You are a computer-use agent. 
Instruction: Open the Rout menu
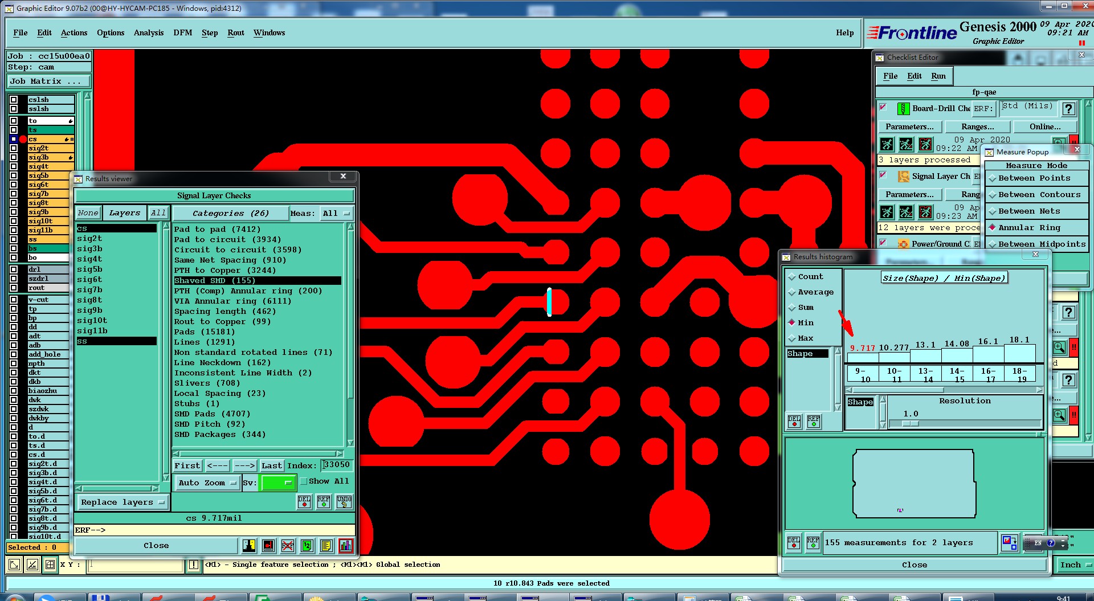[236, 32]
